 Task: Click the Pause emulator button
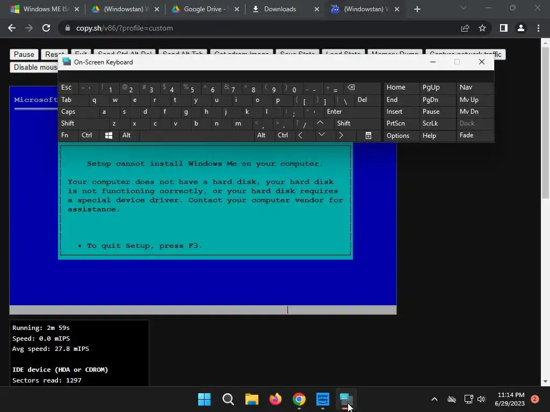(24, 54)
